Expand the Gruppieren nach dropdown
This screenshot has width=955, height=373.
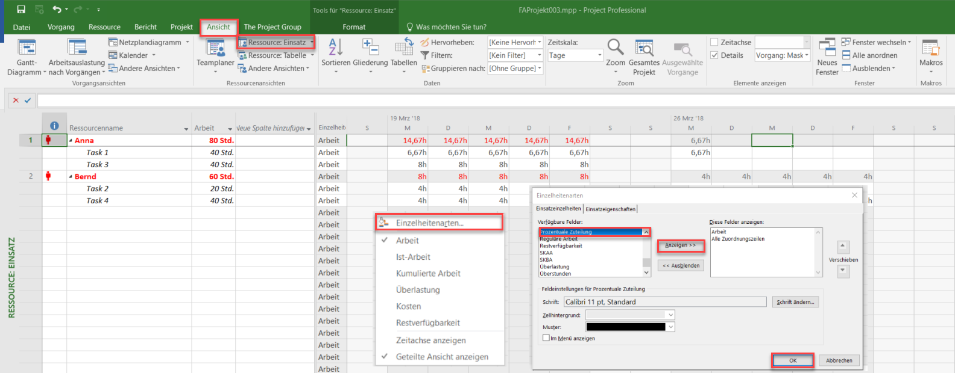515,69
